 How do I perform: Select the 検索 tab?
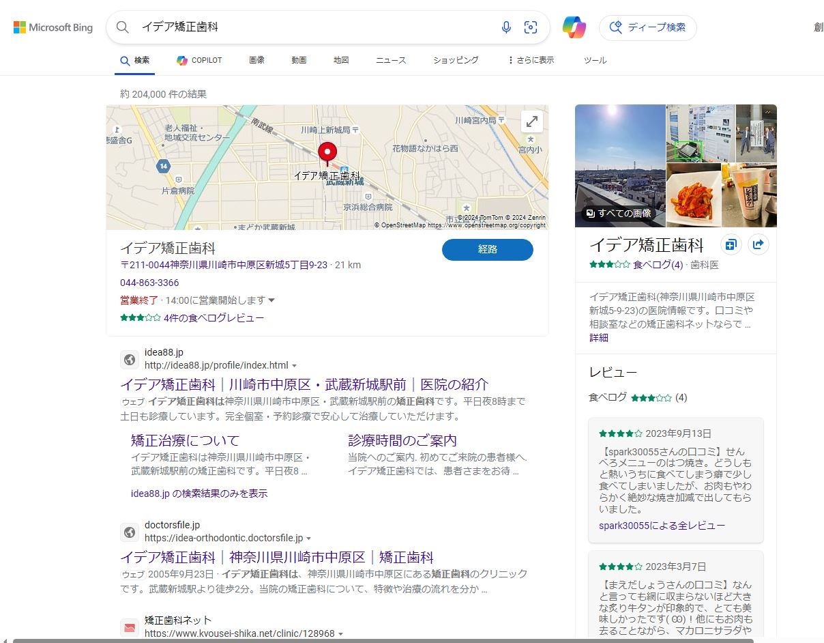135,60
